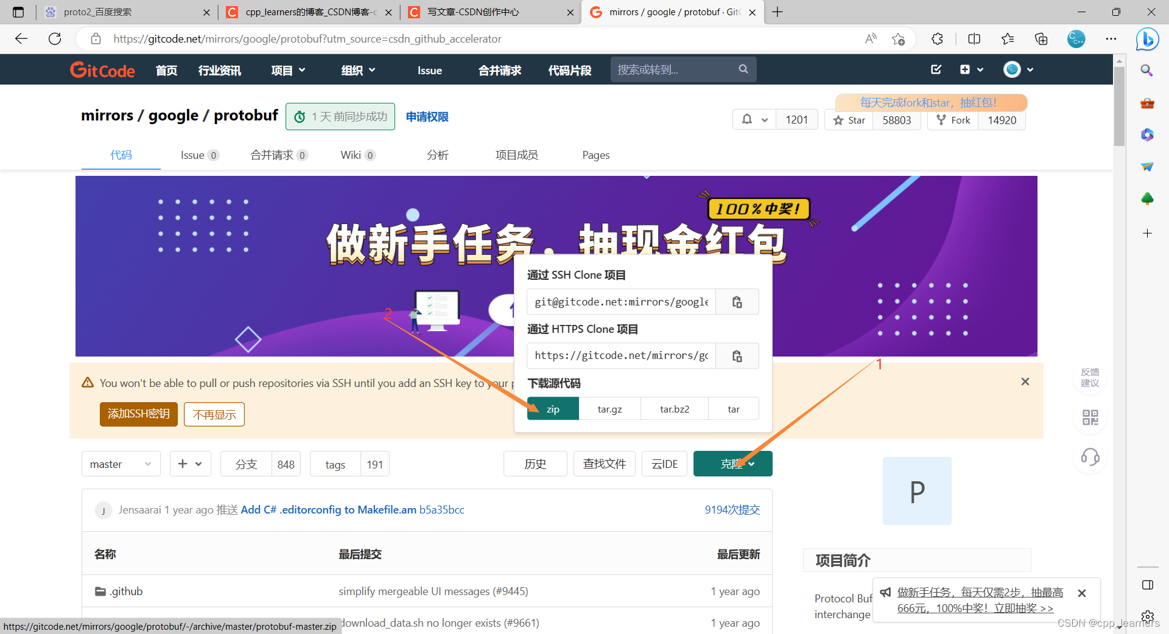This screenshot has height=634, width=1169.
Task: Open the .github folder
Action: (125, 591)
